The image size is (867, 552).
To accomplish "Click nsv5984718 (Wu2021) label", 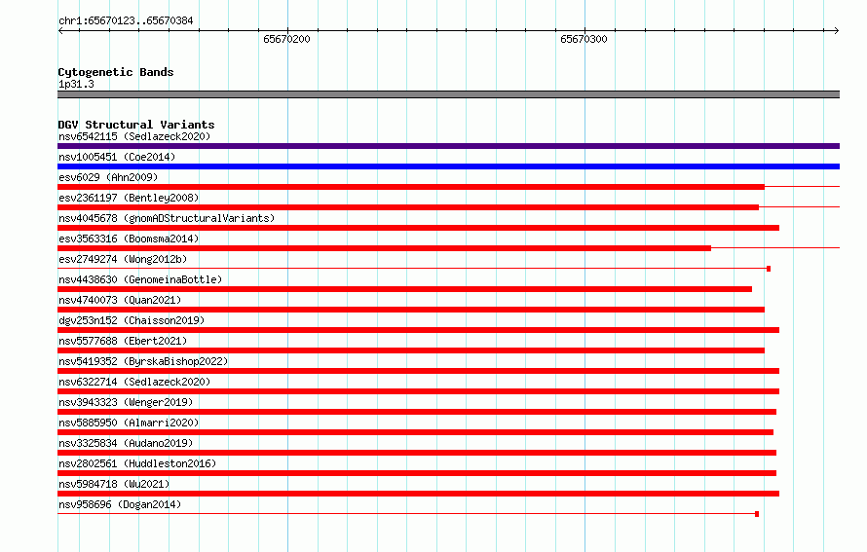I will 114,484.
